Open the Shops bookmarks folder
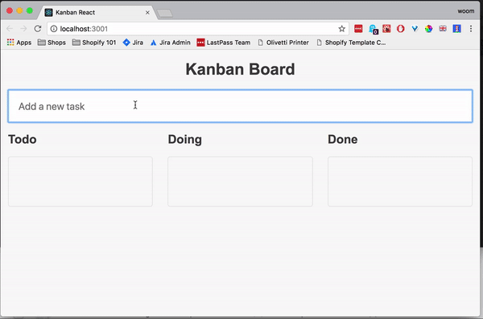 (52, 43)
